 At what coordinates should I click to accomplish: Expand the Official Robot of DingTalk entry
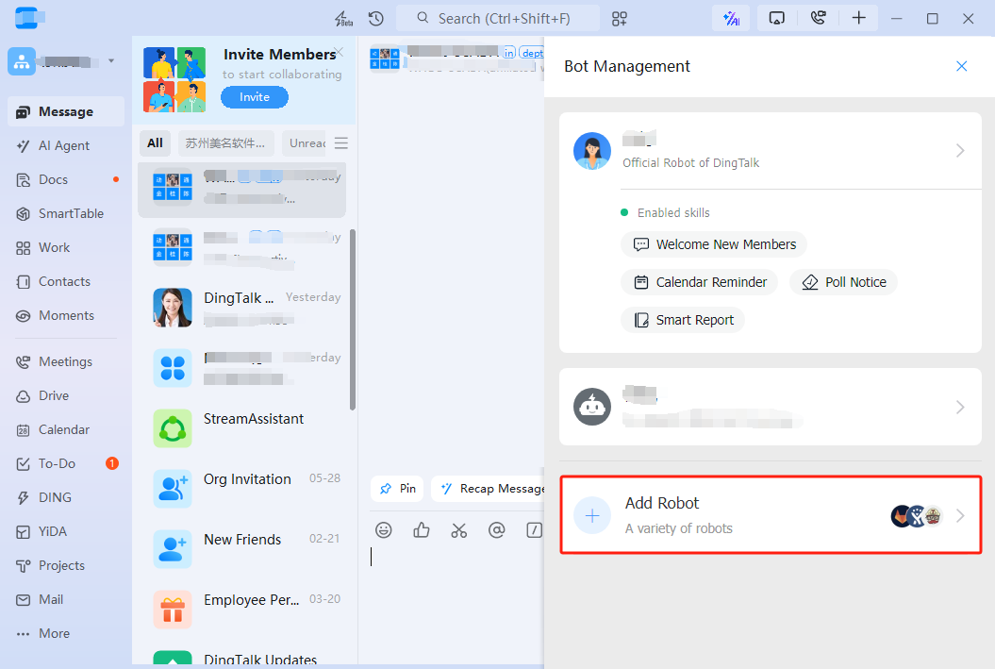coord(959,151)
